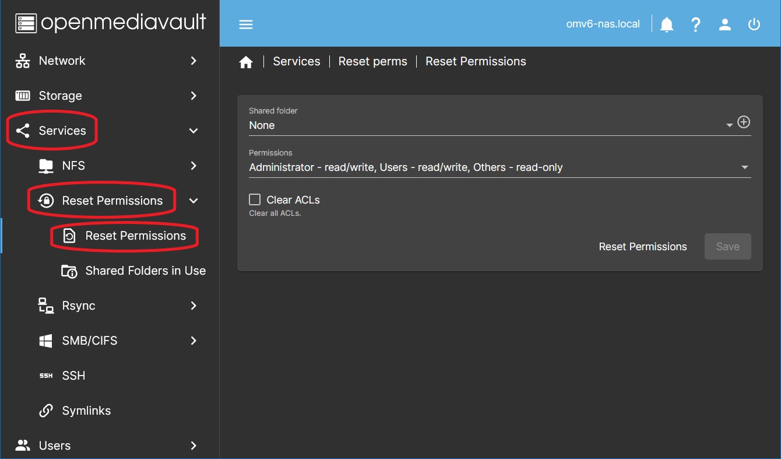The image size is (781, 459).
Task: Open Shared Folders in Use page
Action: 145,271
